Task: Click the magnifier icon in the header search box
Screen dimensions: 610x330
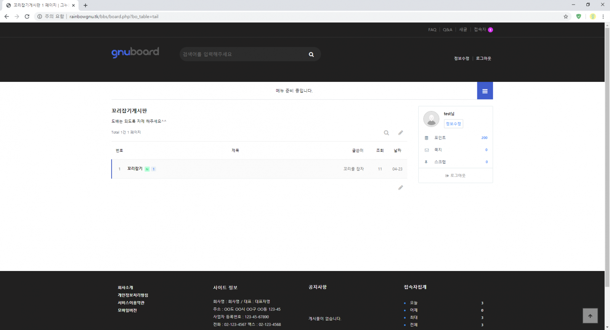Action: pyautogui.click(x=311, y=54)
